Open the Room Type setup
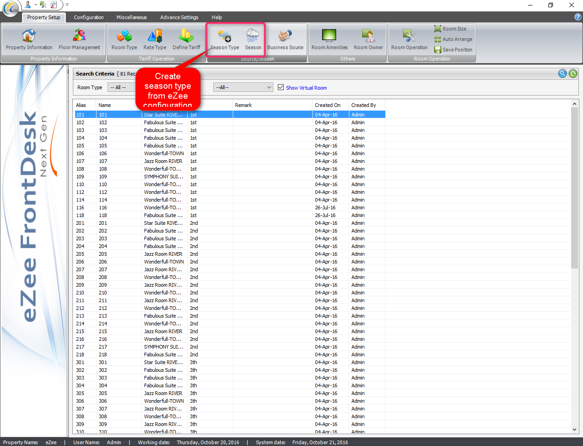 coord(124,40)
